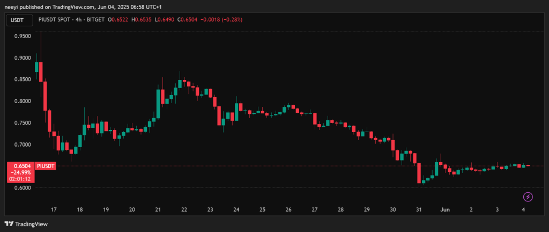The width and height of the screenshot is (549, 232).
Task: Click date 30 on the time axis
Action: point(393,209)
